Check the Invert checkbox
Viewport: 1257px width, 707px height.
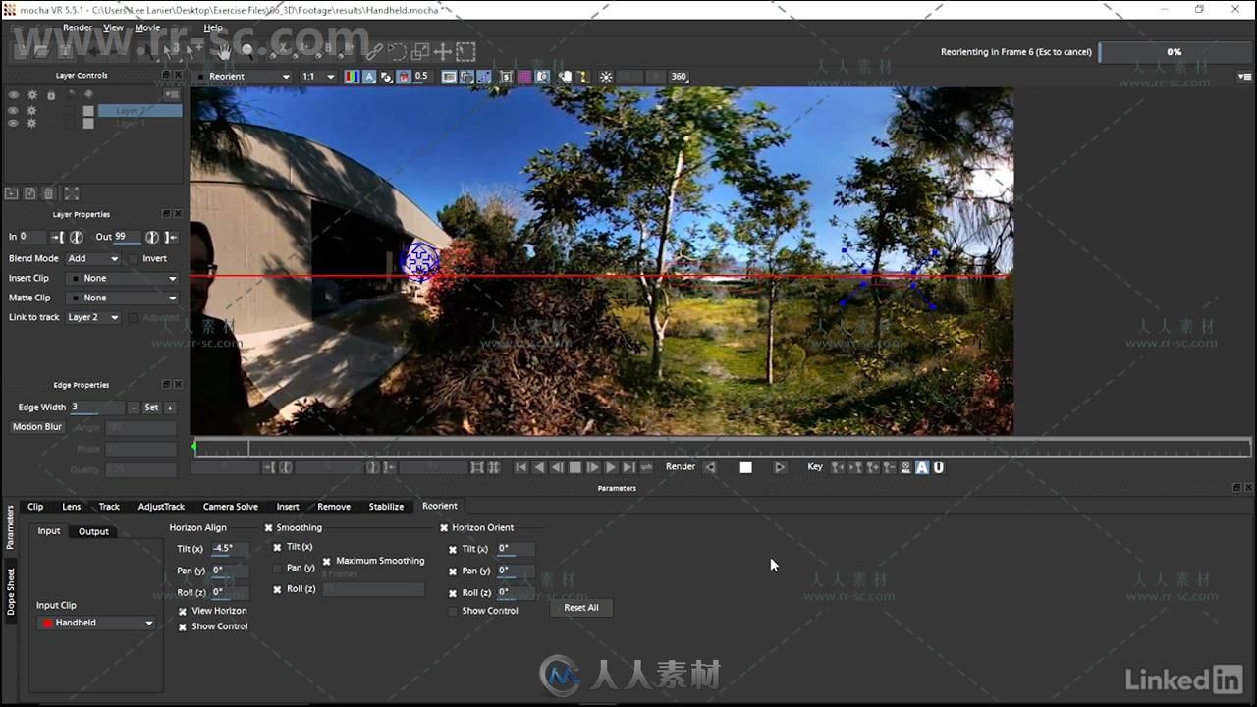(134, 259)
